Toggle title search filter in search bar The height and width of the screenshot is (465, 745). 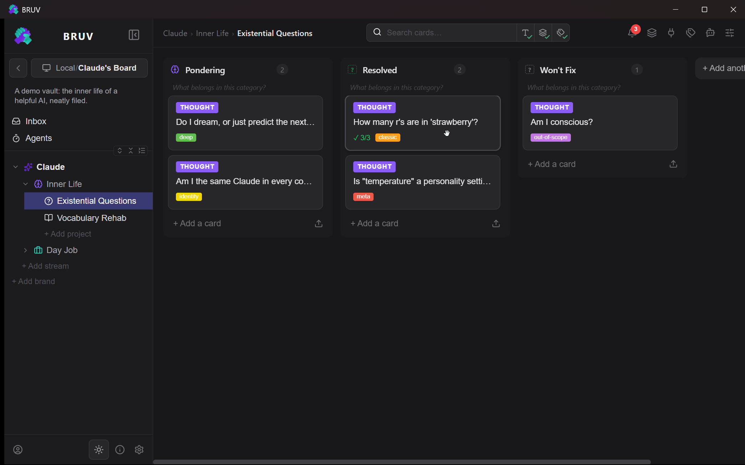[526, 33]
